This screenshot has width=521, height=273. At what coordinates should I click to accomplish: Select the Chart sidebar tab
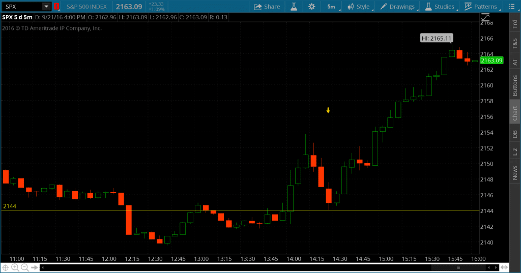point(515,113)
